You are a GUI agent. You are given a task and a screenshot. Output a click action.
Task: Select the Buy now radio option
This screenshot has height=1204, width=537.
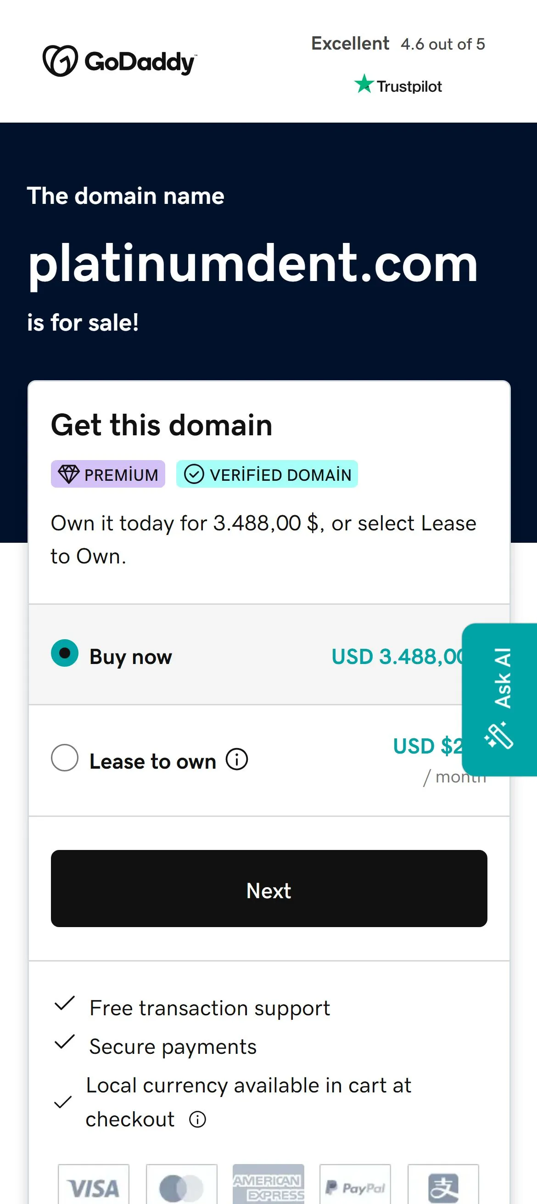tap(65, 653)
